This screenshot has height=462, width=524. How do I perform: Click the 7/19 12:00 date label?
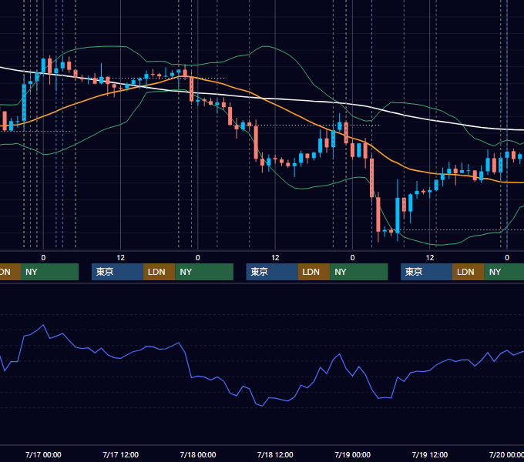pyautogui.click(x=430, y=454)
